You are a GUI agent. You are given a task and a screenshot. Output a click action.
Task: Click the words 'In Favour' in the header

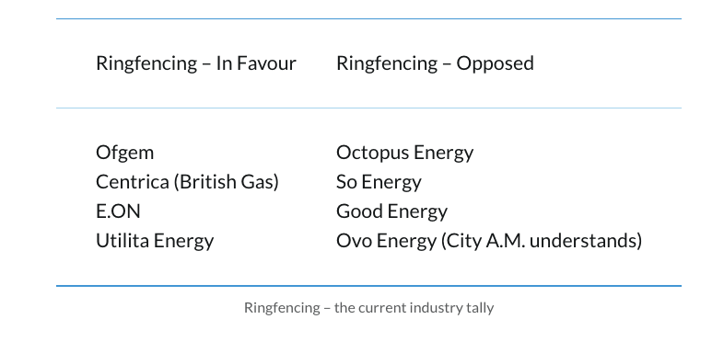click(256, 63)
